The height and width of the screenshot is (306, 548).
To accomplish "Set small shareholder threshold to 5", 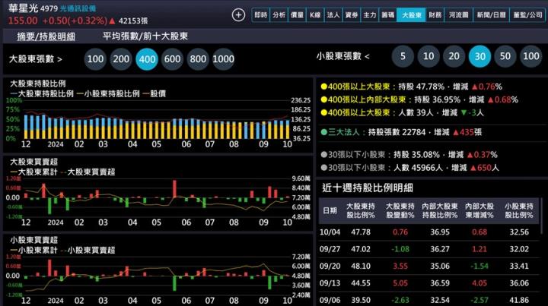I will (403, 56).
